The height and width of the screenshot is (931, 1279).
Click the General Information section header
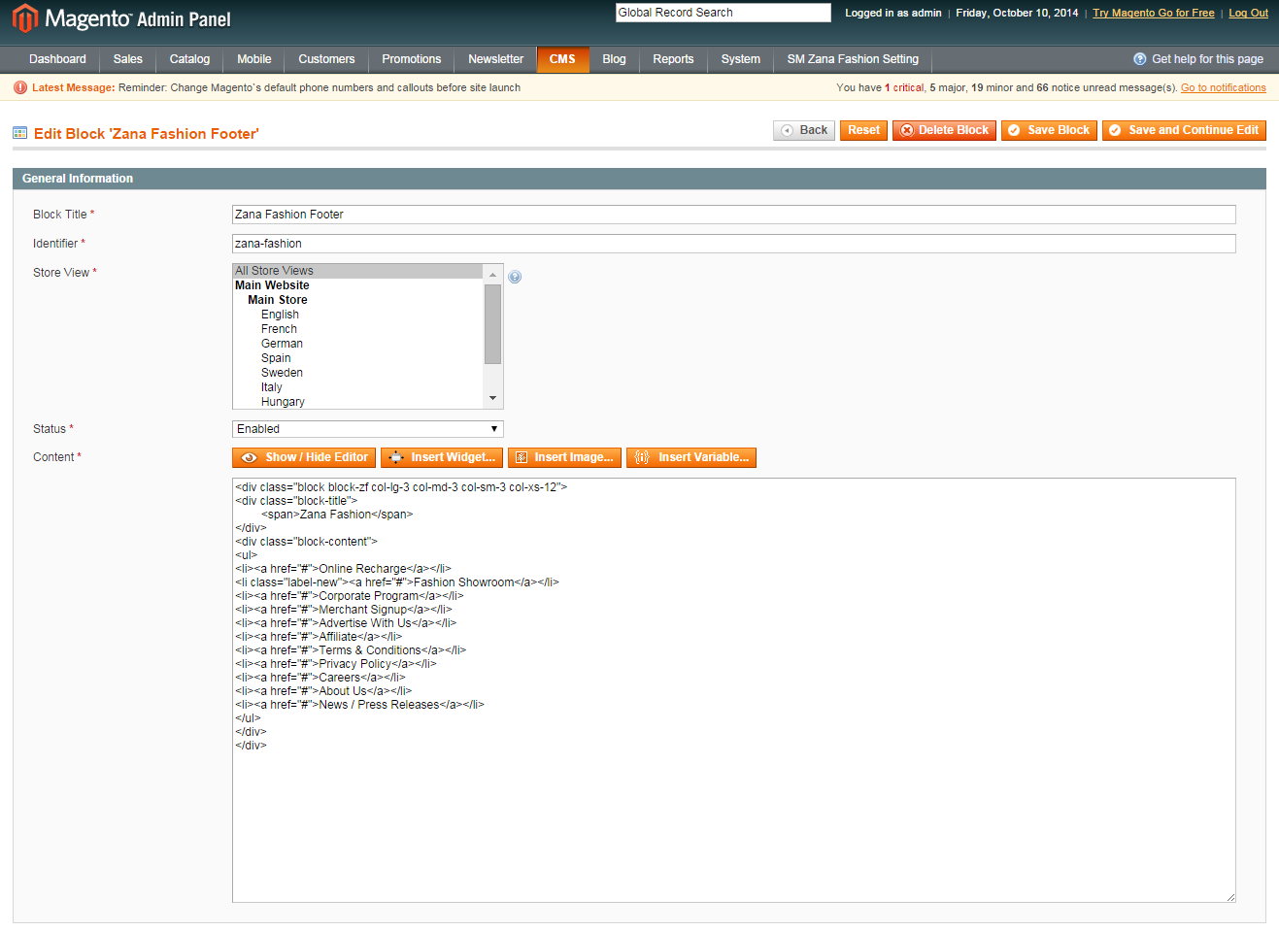[639, 179]
